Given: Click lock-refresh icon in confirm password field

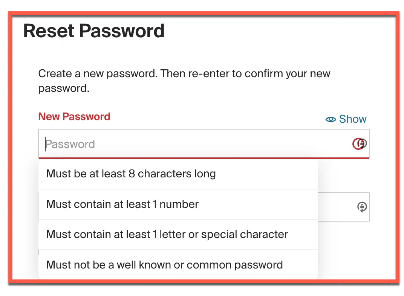Looking at the screenshot, I should coord(362,207).
